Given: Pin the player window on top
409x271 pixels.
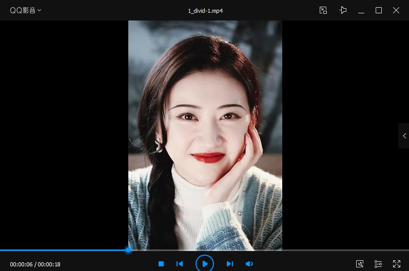Looking at the screenshot, I should tap(343, 10).
